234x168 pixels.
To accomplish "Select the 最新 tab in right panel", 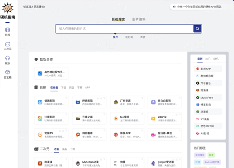I will pos(200,59).
